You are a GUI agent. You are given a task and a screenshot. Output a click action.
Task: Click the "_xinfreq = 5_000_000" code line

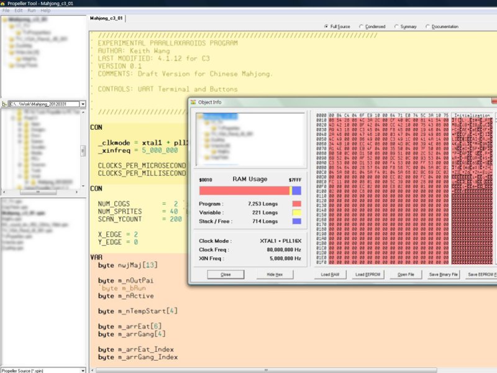point(138,150)
